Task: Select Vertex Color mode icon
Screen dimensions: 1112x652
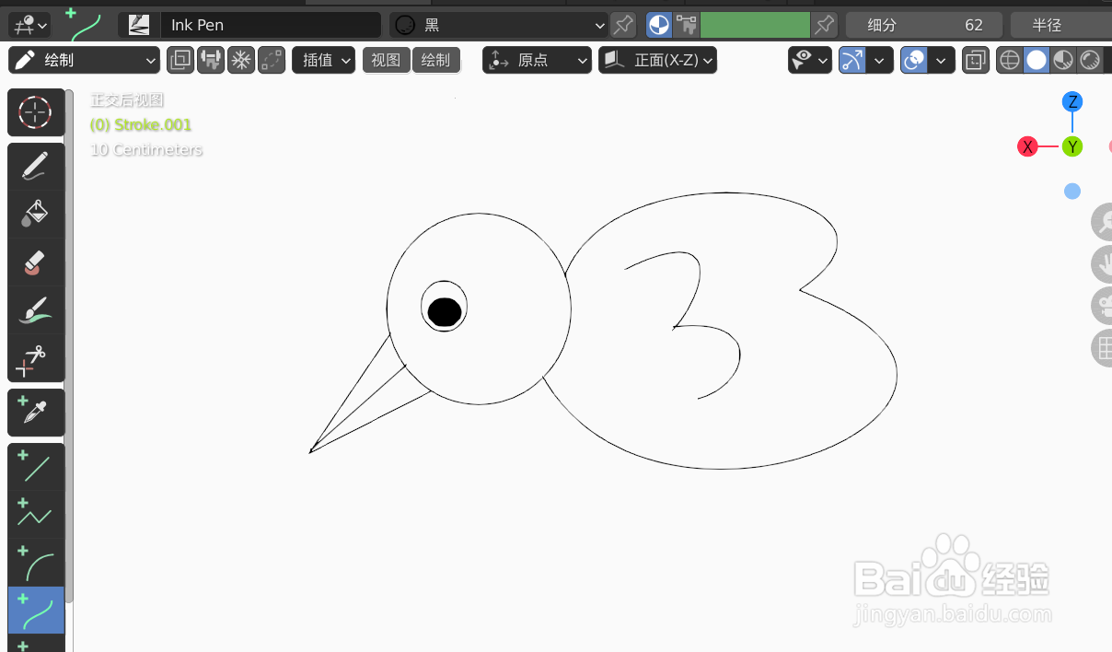Action: click(686, 25)
